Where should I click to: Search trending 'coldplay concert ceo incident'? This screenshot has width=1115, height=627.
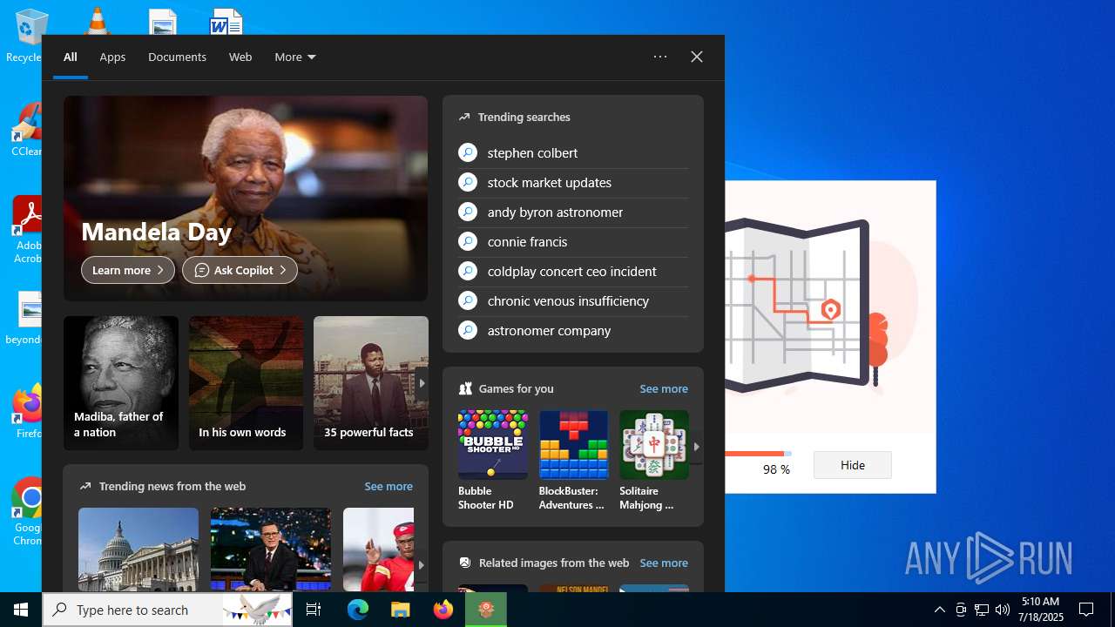pyautogui.click(x=573, y=272)
